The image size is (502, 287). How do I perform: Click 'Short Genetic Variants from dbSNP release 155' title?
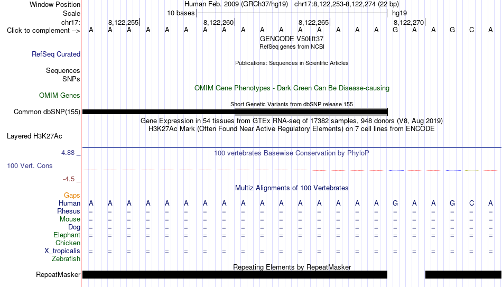pyautogui.click(x=292, y=104)
